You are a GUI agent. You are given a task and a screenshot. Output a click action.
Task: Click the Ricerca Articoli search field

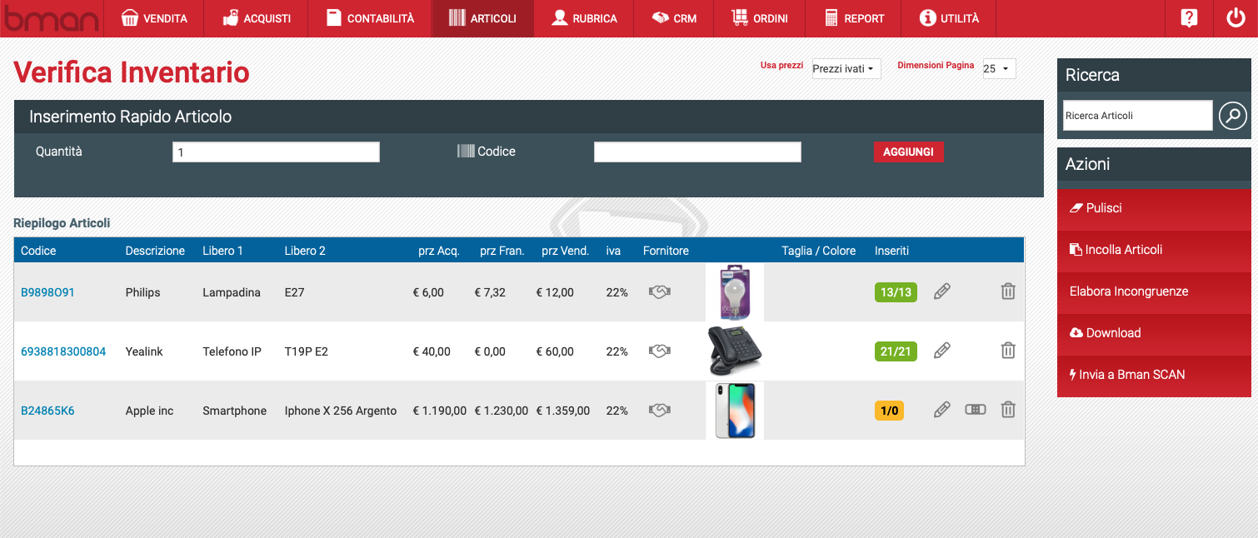(x=1138, y=116)
